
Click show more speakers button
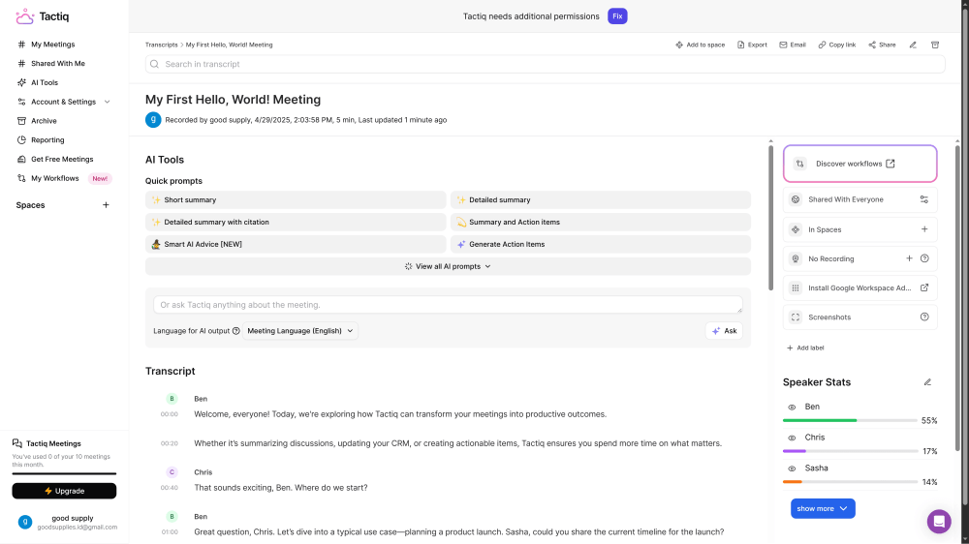[823, 509]
